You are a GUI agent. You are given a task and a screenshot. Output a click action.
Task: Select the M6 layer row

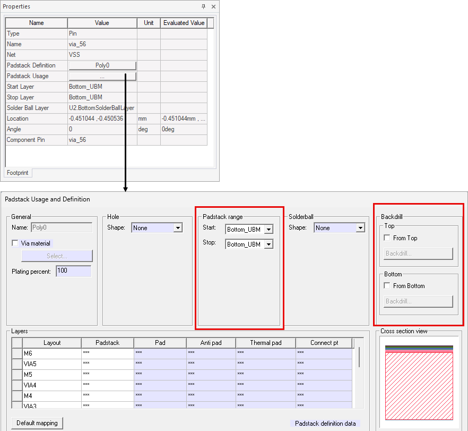(182, 353)
